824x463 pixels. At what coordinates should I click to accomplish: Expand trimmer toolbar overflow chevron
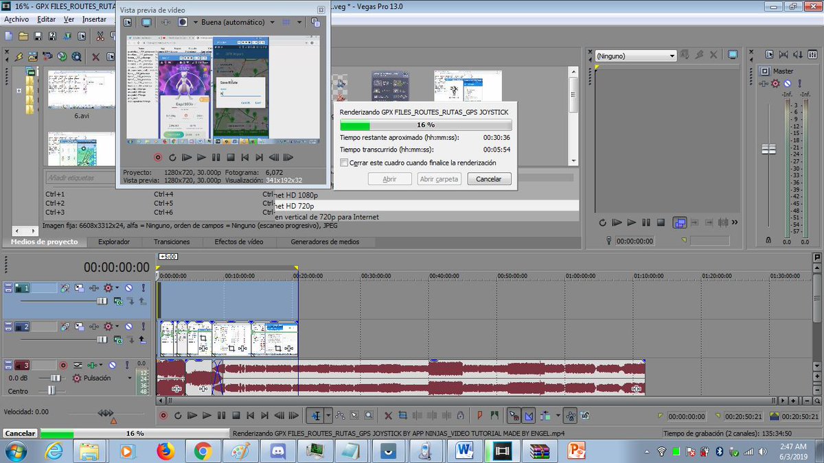[x=735, y=222]
